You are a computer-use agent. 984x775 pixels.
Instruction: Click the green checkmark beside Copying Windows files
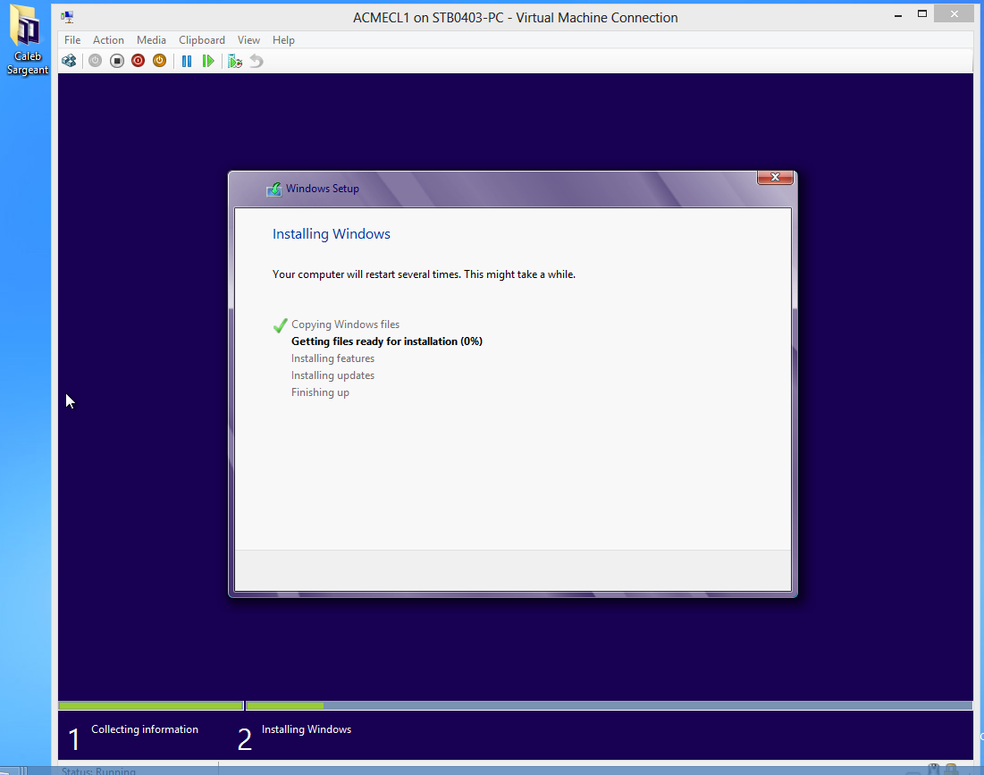(x=280, y=325)
